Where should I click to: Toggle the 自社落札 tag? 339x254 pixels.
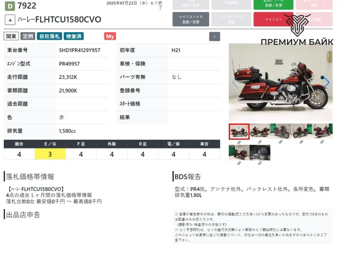pyautogui.click(x=49, y=36)
